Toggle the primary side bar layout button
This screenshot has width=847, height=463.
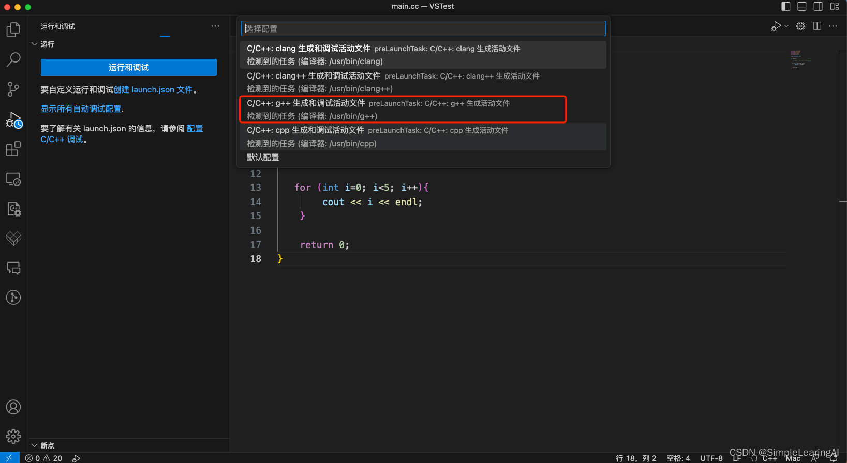785,6
